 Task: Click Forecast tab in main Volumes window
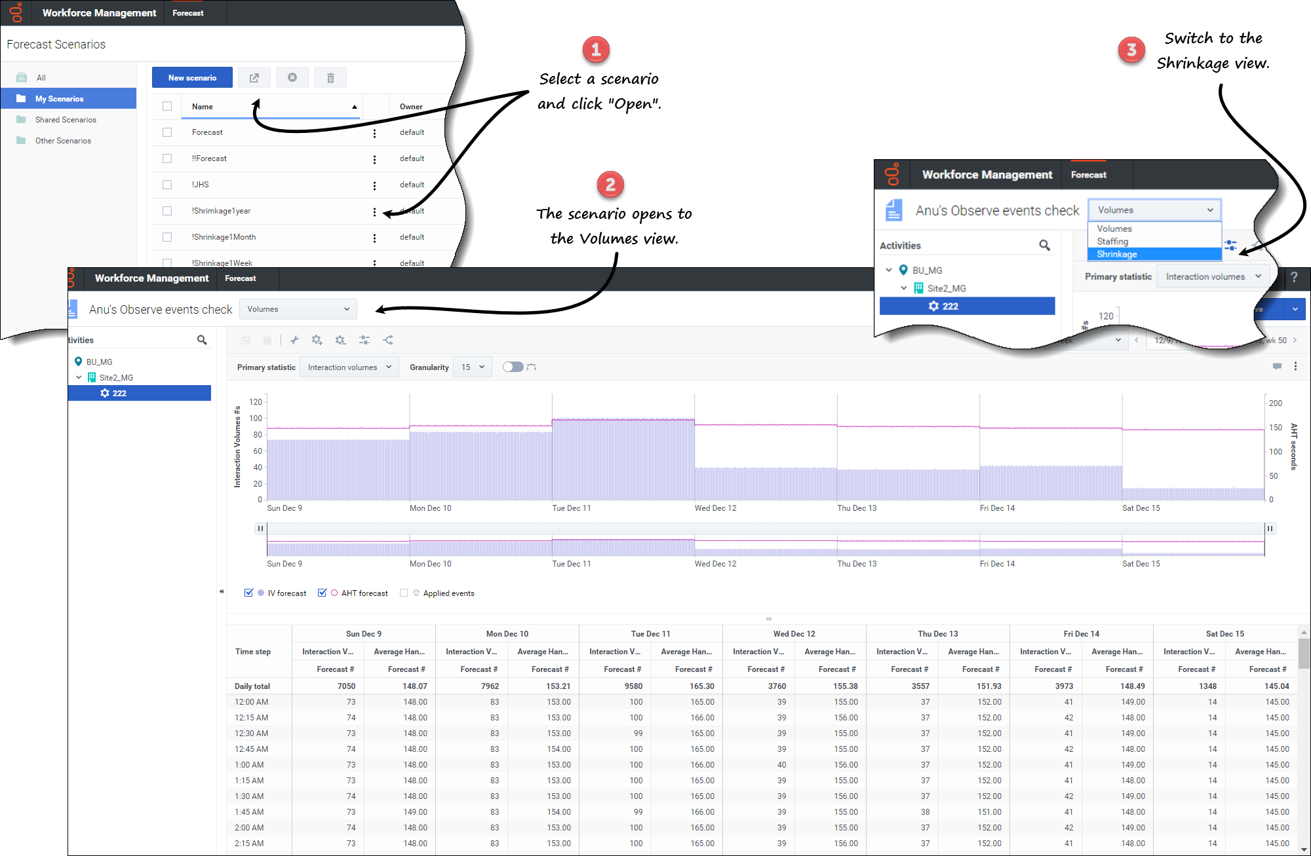(x=240, y=278)
